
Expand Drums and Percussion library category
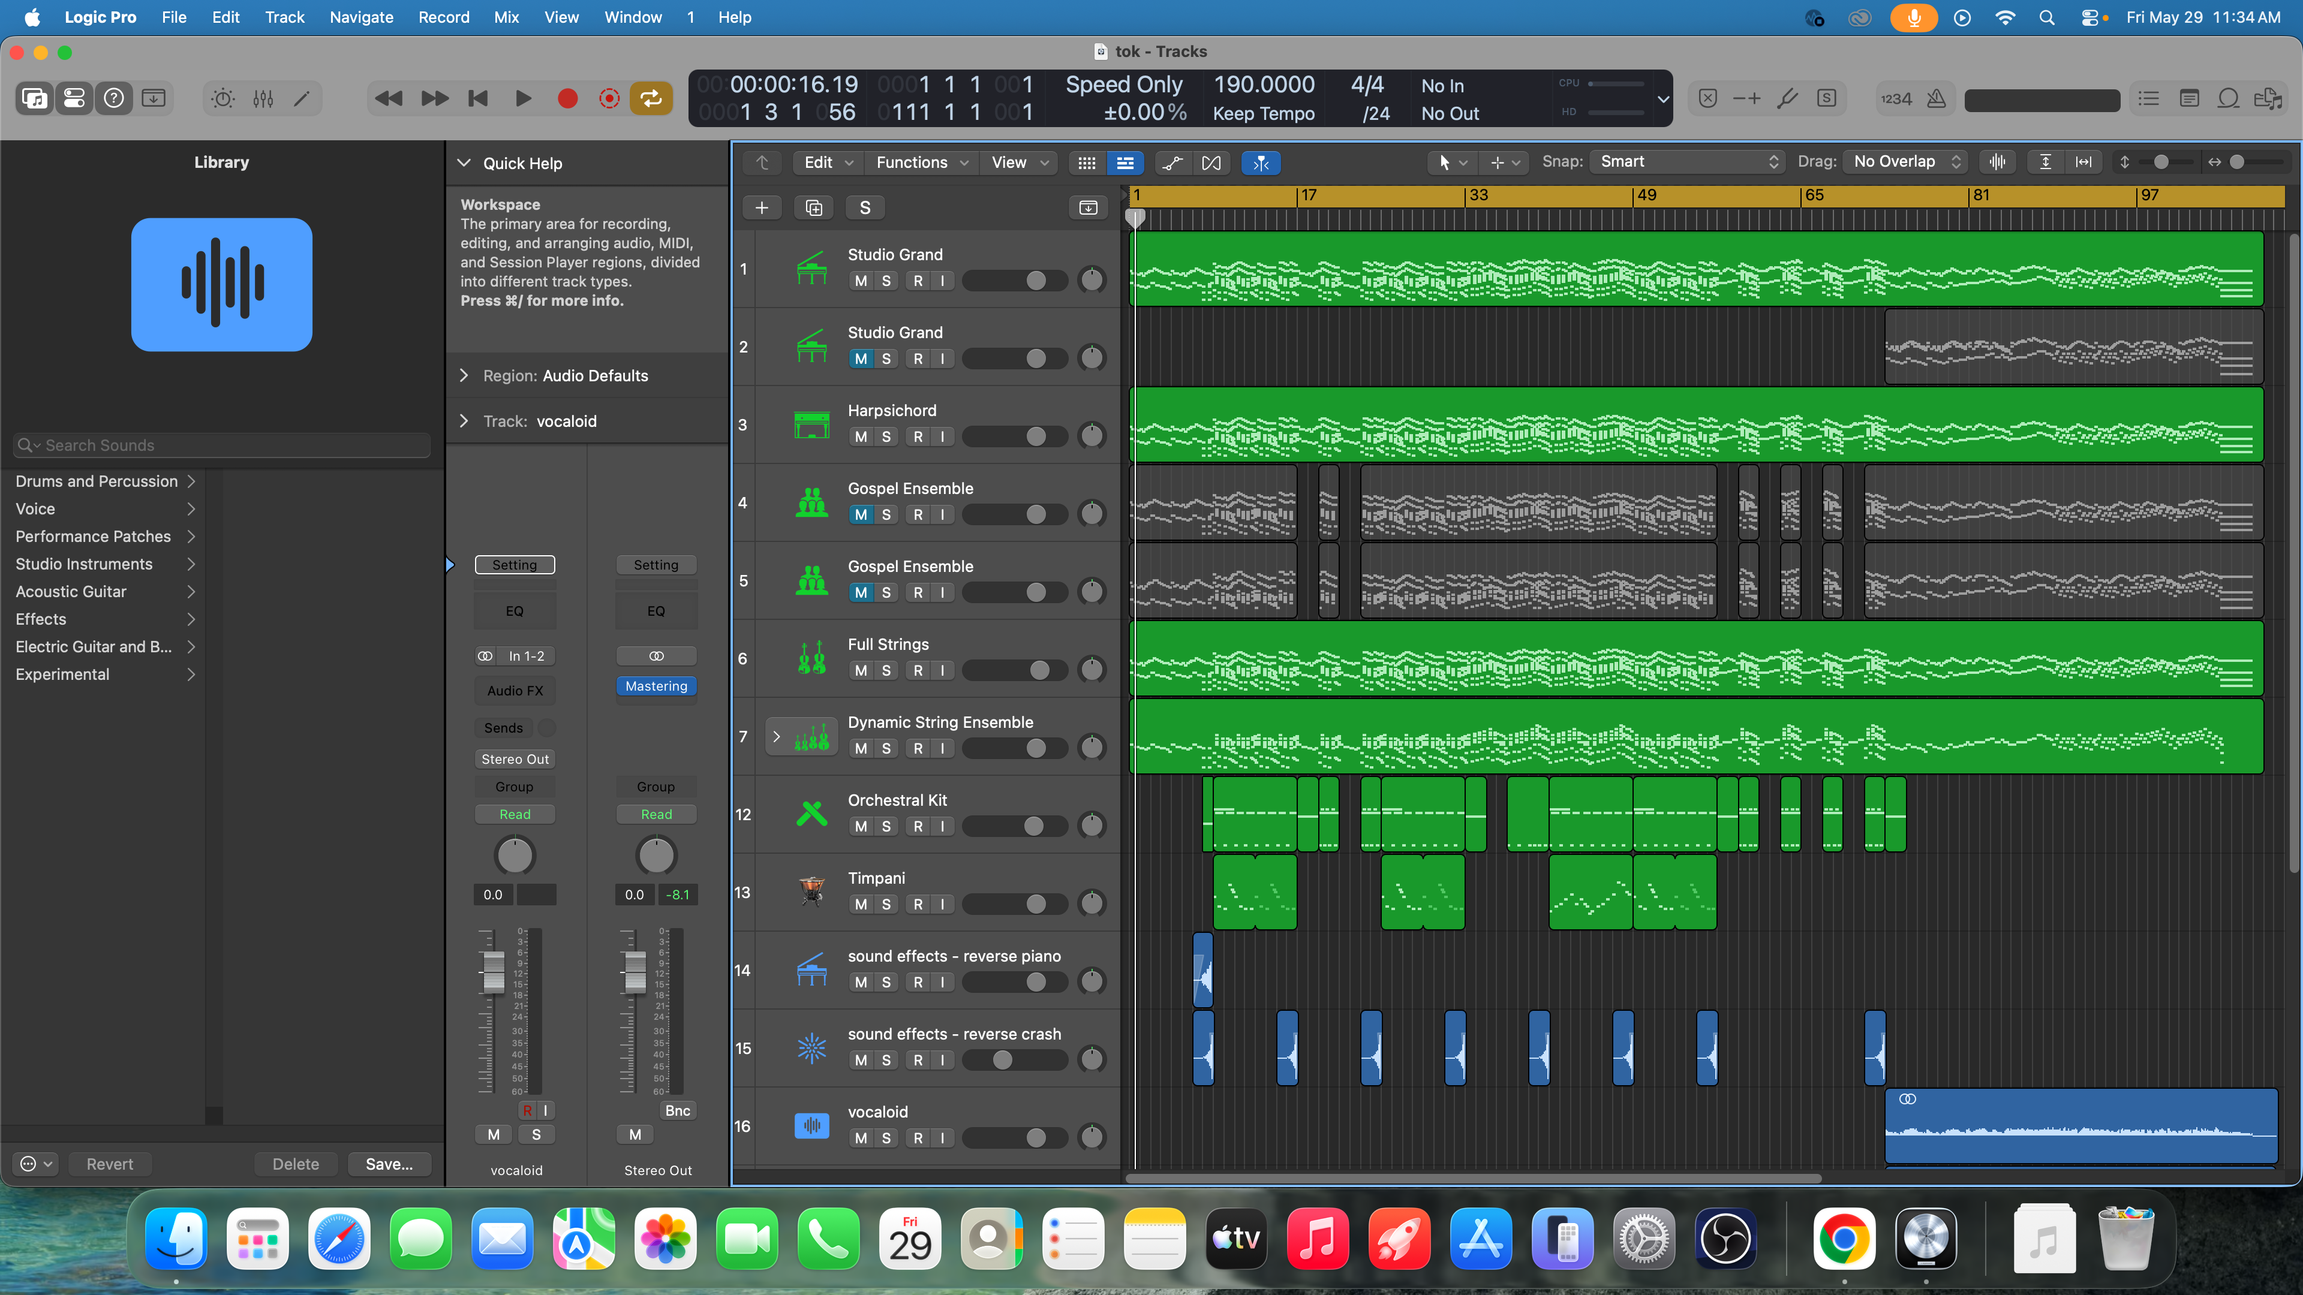(x=104, y=481)
